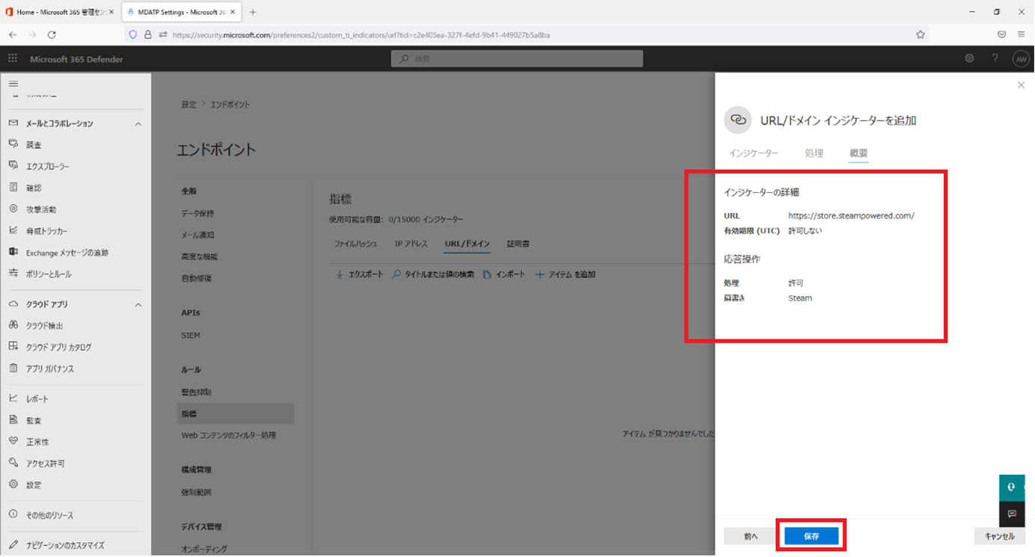
Task: Click the 確認 sidebar icon
Action: (x=13, y=188)
